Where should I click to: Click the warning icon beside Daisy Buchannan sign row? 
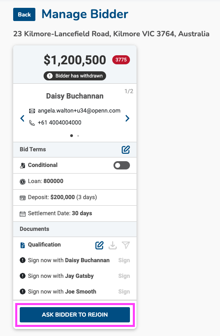[23, 260]
